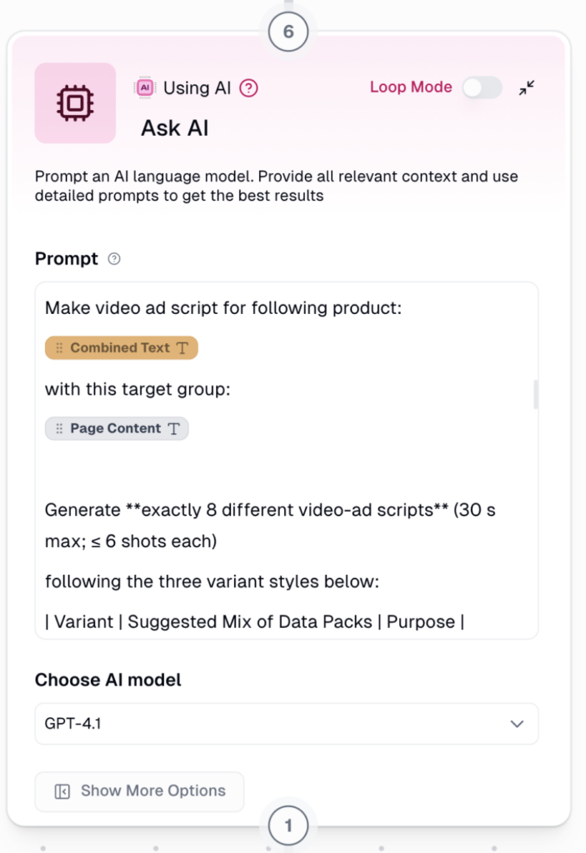This screenshot has width=586, height=853.
Task: Collapse the Ask AI card with arrows icon
Action: pyautogui.click(x=527, y=88)
